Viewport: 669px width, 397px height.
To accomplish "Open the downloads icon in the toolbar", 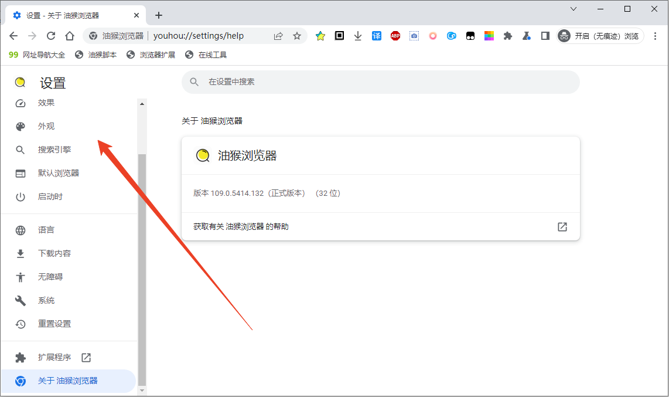I will coord(357,36).
